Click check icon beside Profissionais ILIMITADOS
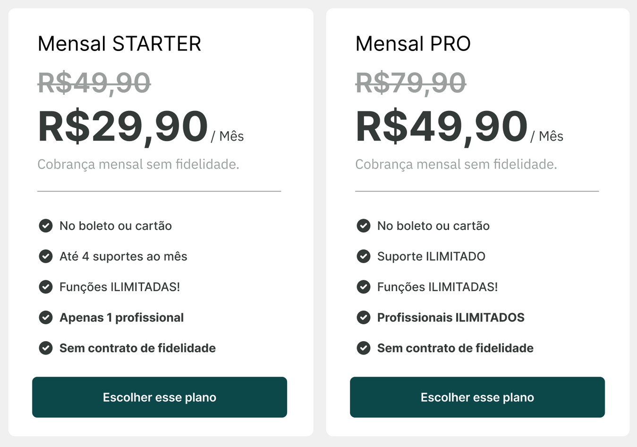Viewport: 637px width, 447px height. click(364, 318)
